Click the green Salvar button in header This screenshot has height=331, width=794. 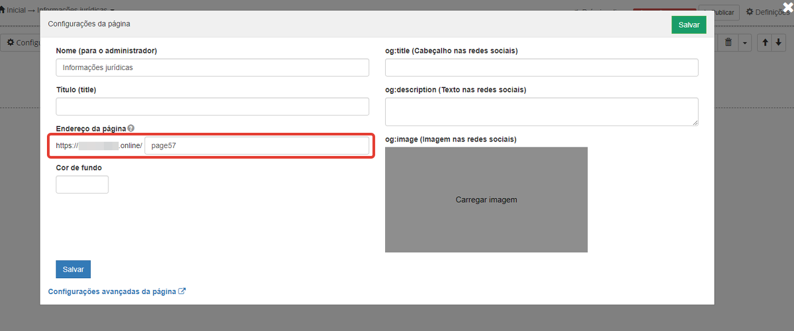(689, 24)
